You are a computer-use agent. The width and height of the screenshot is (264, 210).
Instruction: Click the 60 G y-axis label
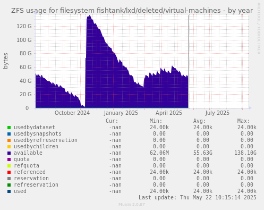[x=25, y=67]
